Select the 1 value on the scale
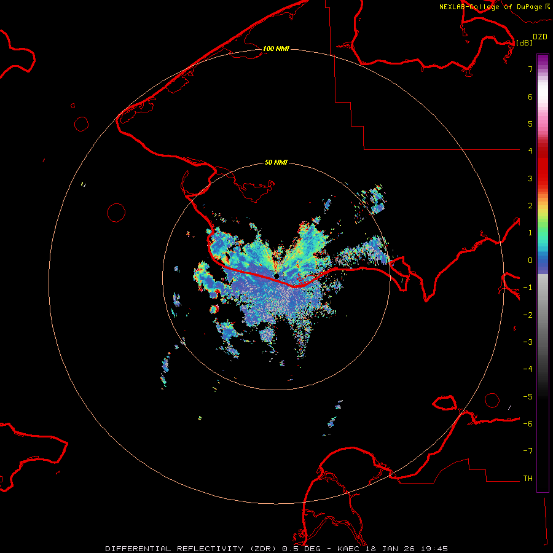 (530, 233)
